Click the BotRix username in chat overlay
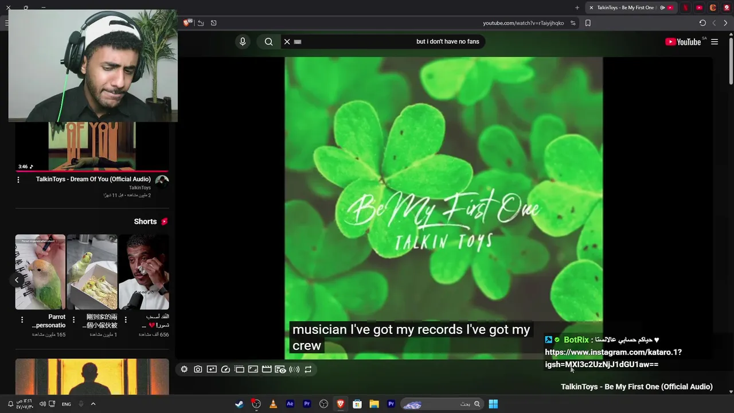 pos(576,340)
